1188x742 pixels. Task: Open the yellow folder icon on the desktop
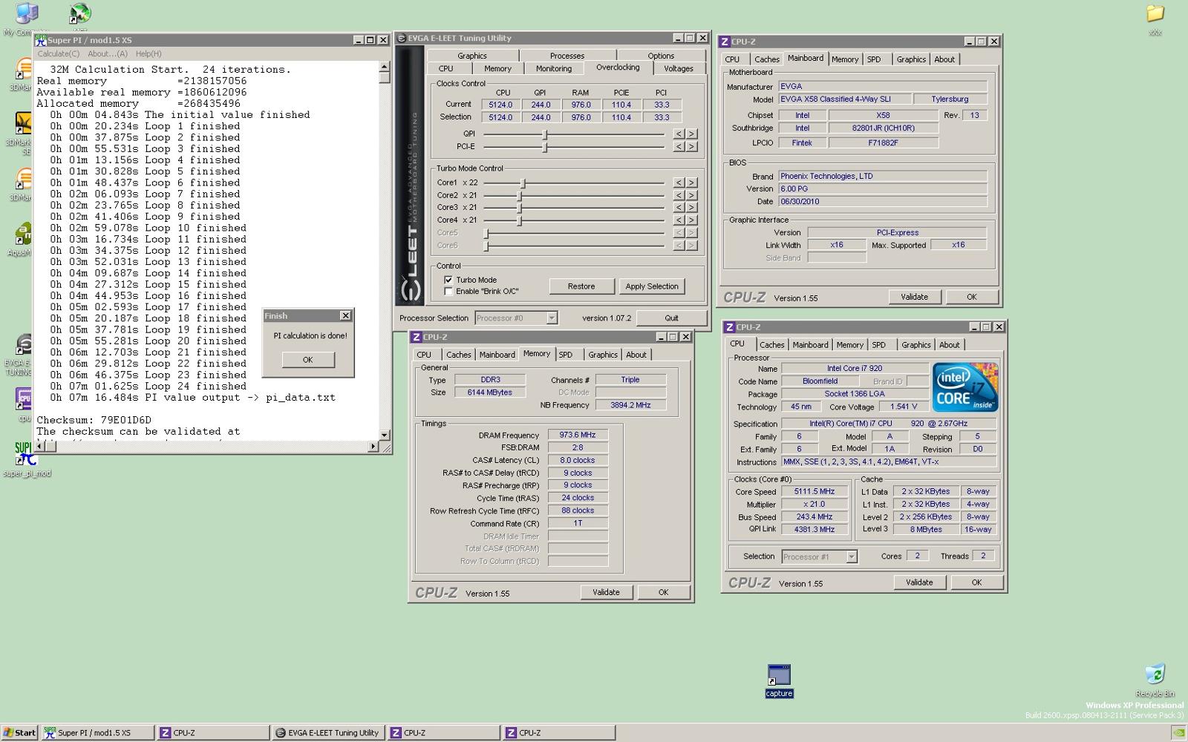1155,19
